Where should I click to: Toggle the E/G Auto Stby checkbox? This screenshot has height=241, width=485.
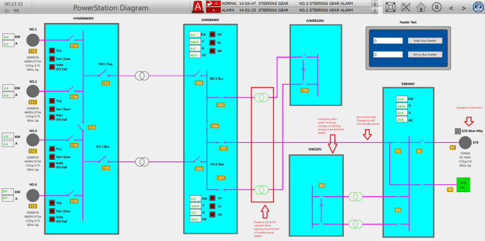(x=458, y=131)
